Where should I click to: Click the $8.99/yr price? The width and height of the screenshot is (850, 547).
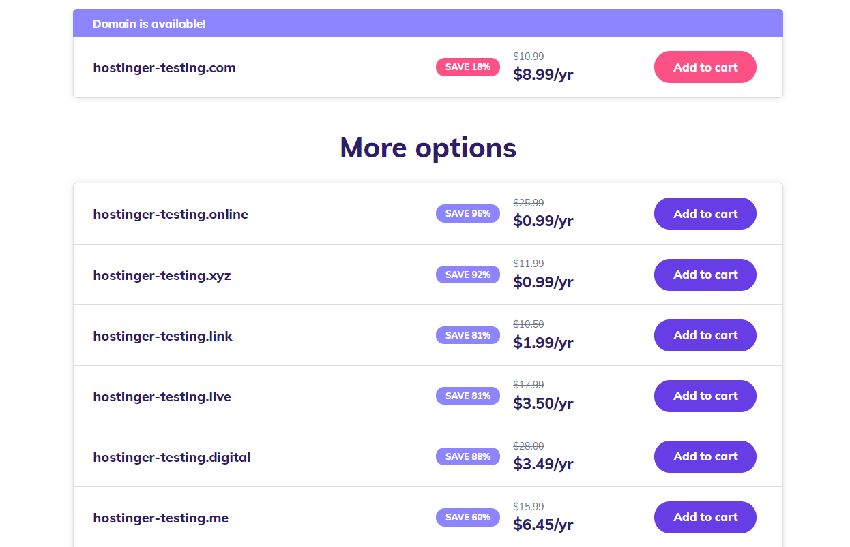[x=543, y=74]
